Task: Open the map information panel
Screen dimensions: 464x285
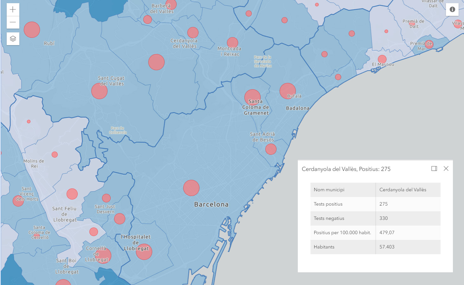Action: point(452,10)
